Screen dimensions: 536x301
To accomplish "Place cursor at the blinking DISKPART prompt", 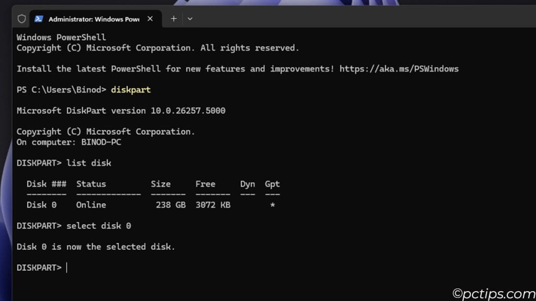I will pos(66,267).
